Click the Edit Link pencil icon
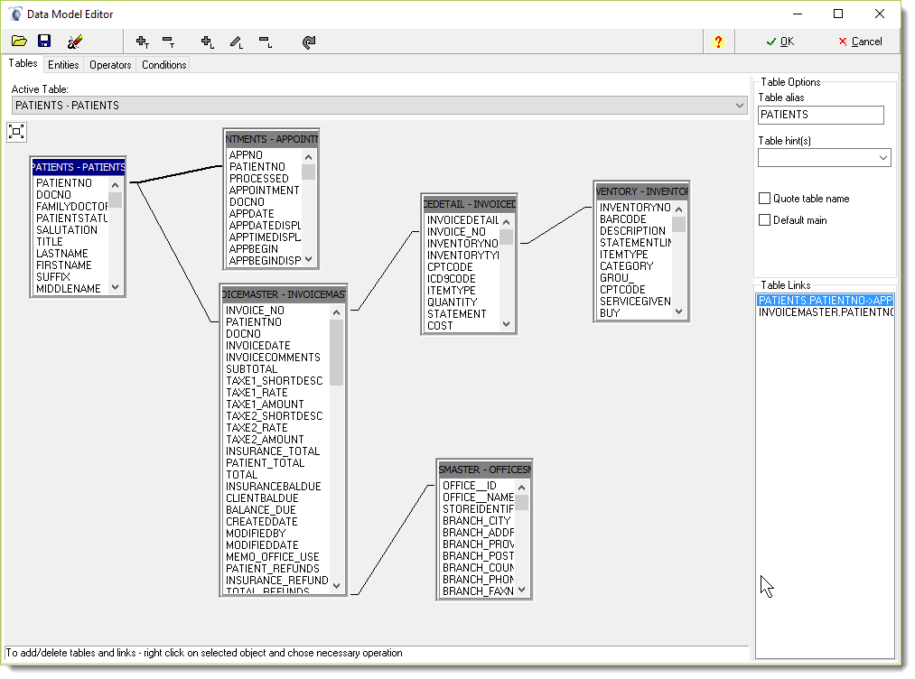 point(236,42)
